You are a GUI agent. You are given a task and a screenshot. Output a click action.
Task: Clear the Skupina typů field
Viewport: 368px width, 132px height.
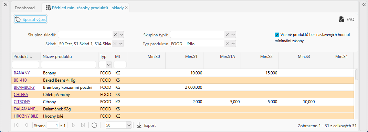point(227,35)
